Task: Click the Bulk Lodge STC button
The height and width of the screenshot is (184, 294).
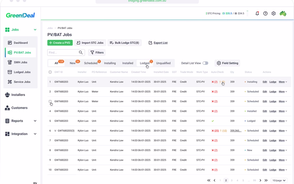Action: click(x=124, y=43)
